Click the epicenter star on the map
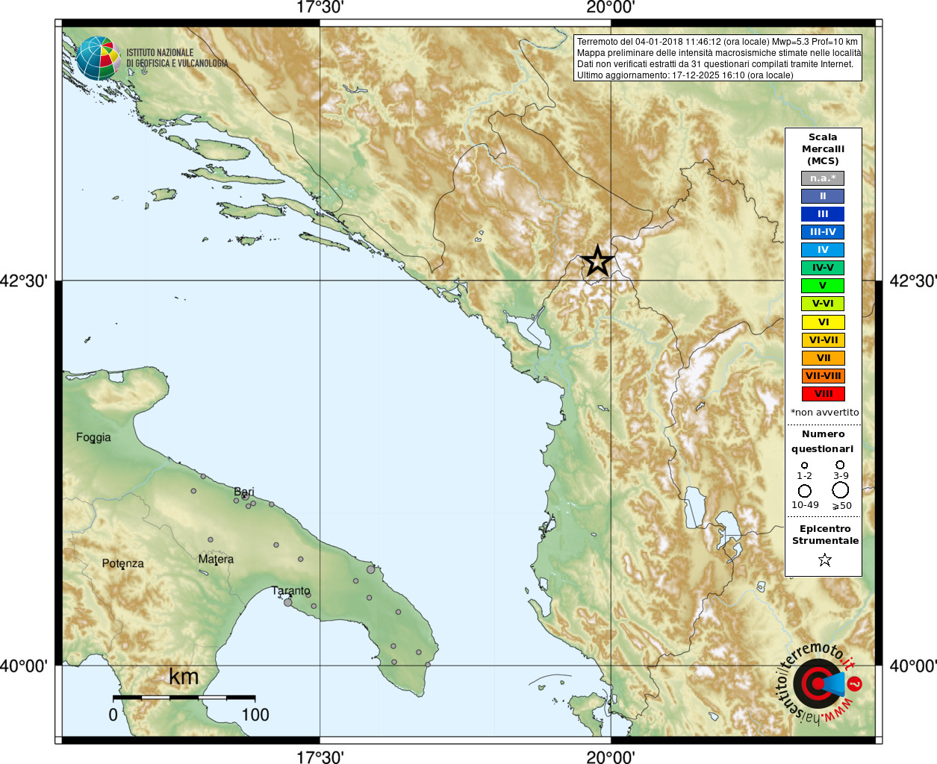Screen dimensions: 937x764 pos(597,261)
